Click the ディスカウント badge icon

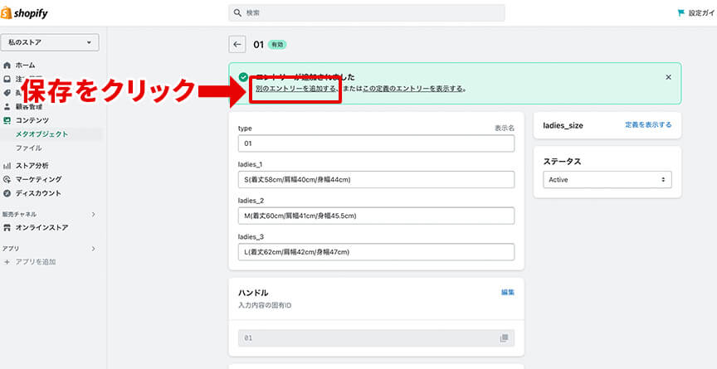[7, 193]
